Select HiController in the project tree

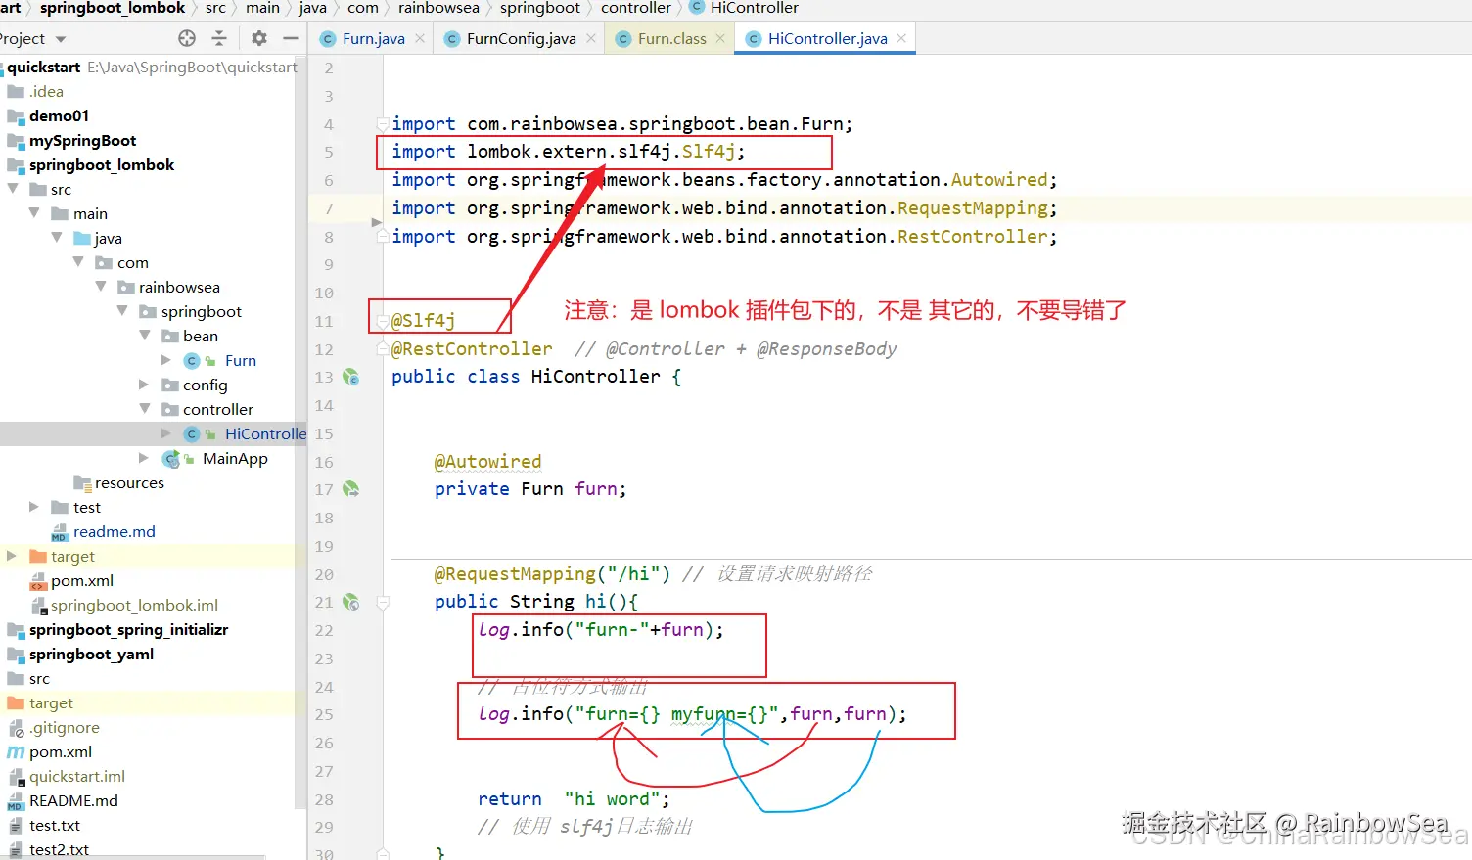[x=265, y=433]
